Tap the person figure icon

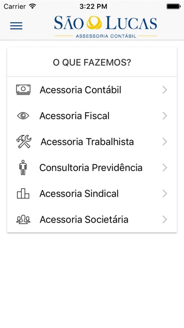pyautogui.click(x=23, y=168)
